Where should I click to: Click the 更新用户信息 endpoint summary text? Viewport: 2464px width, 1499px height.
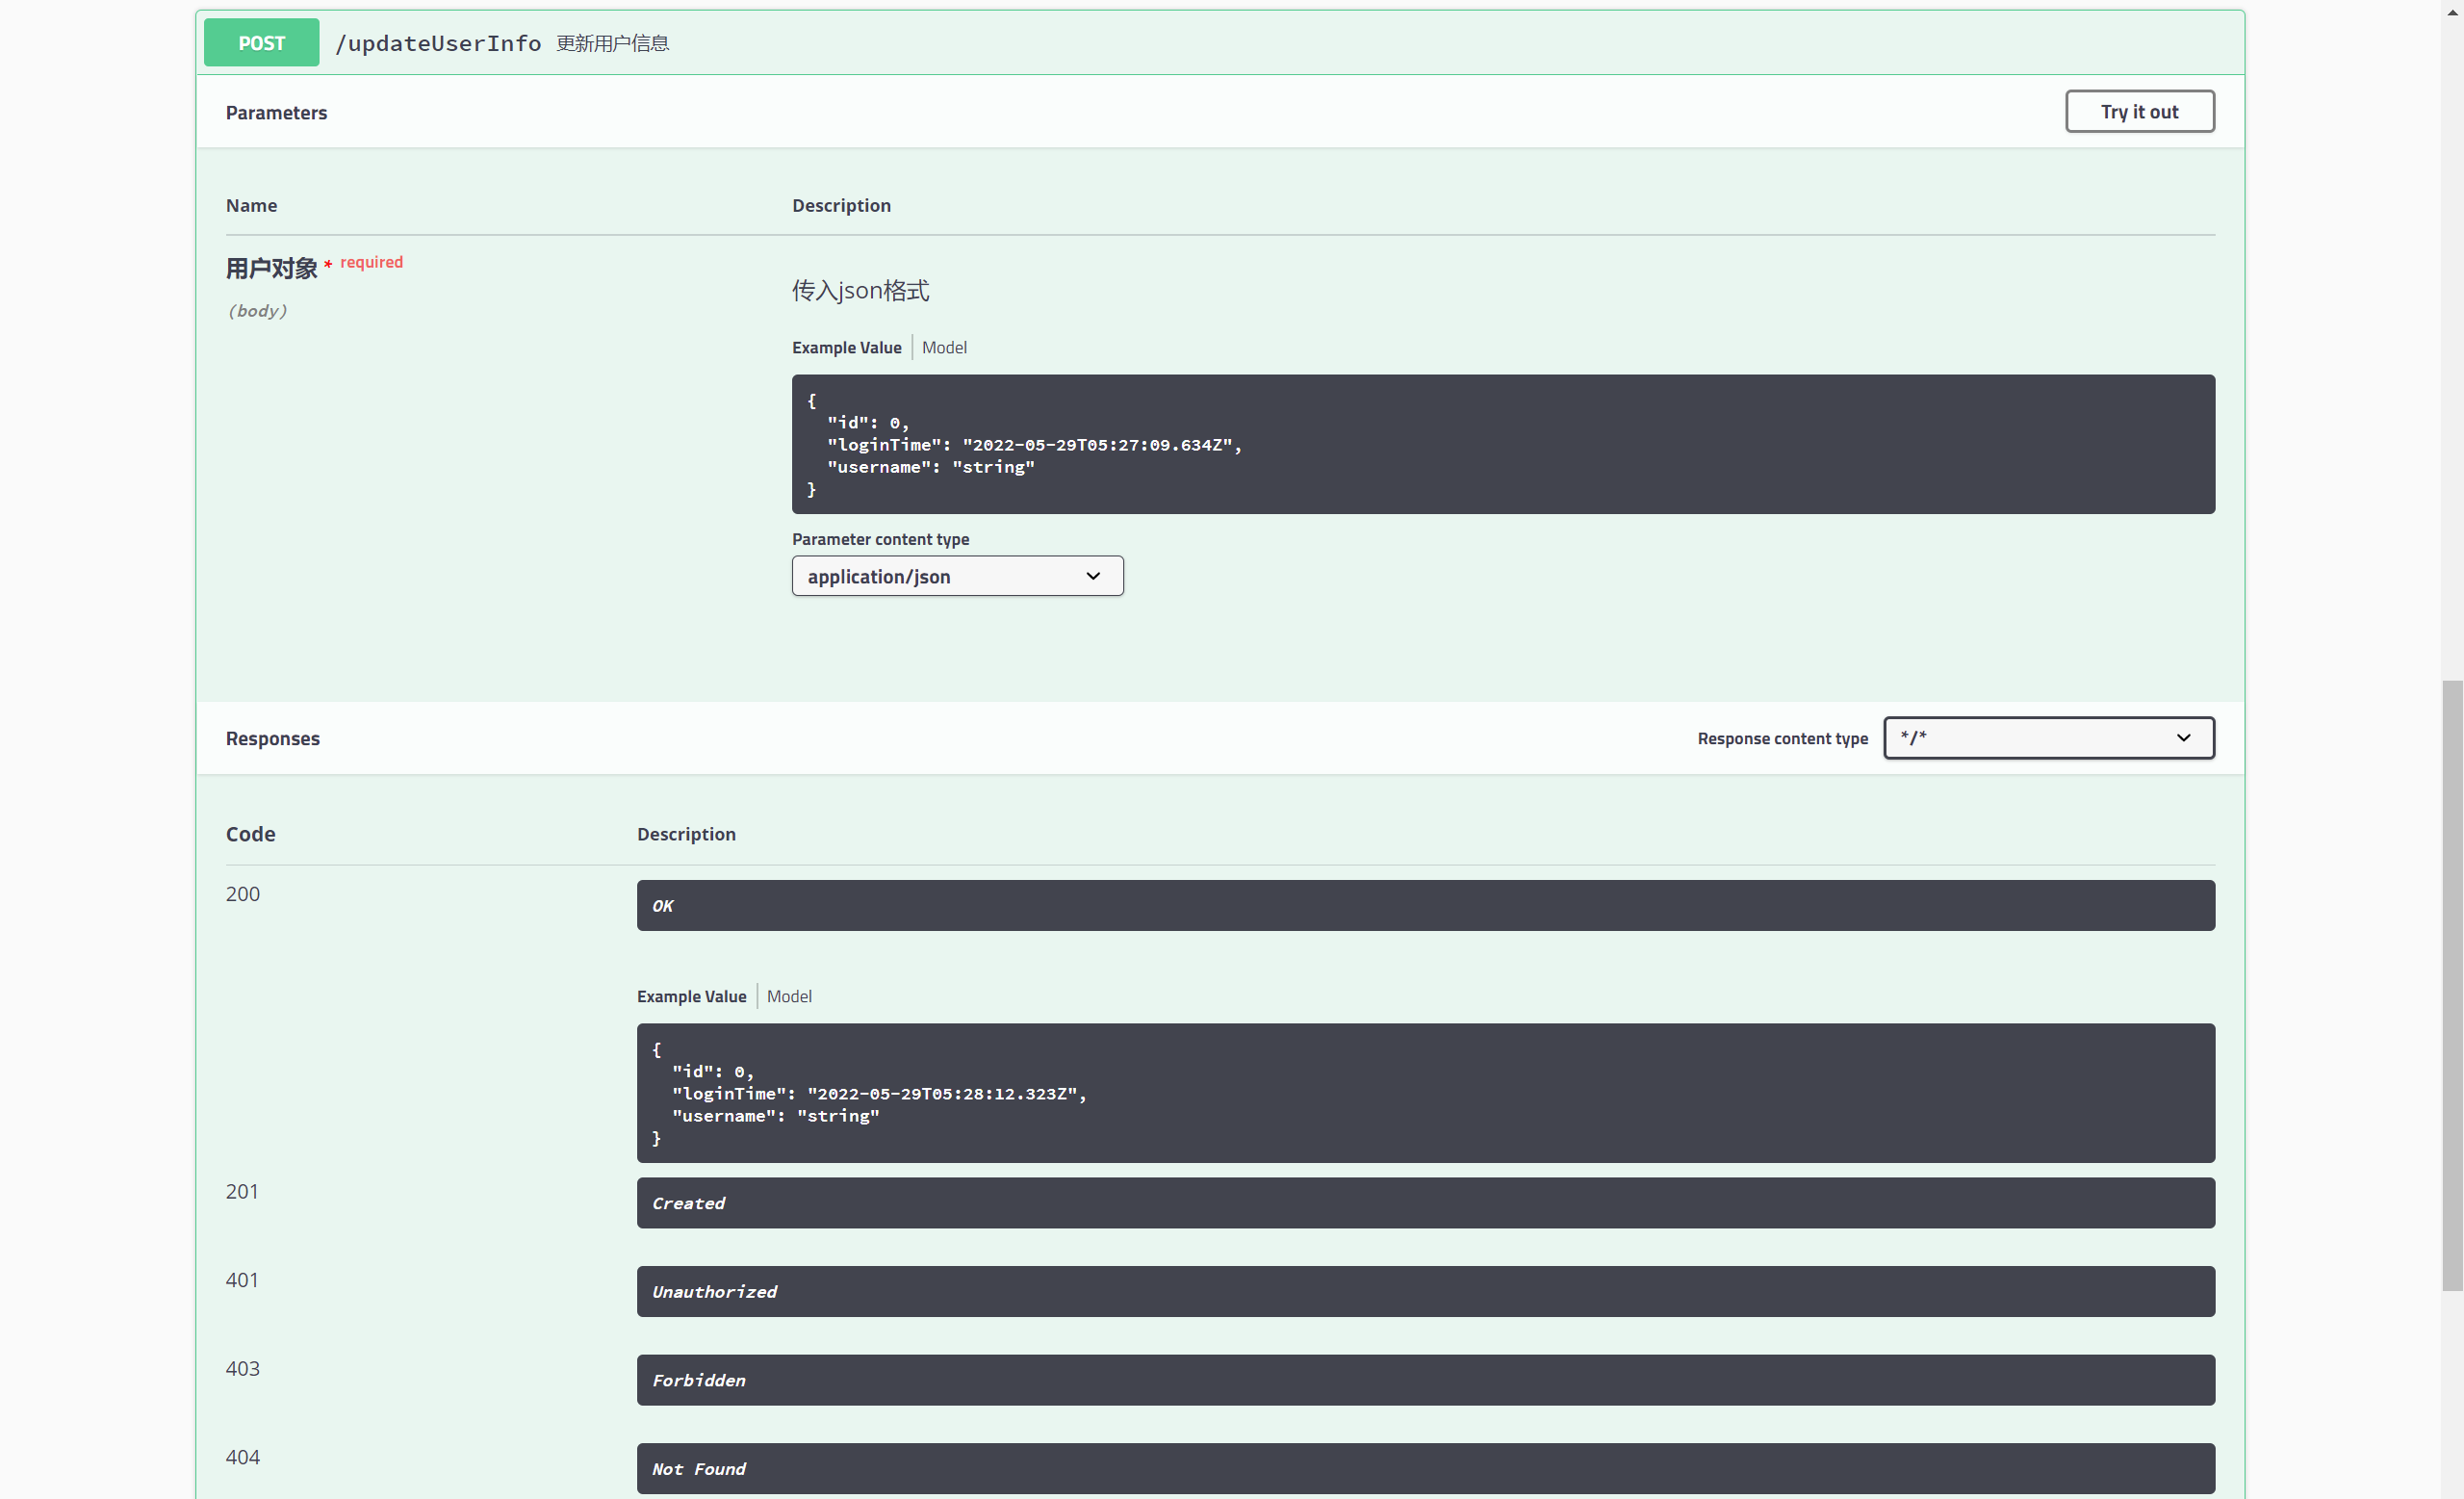612,43
